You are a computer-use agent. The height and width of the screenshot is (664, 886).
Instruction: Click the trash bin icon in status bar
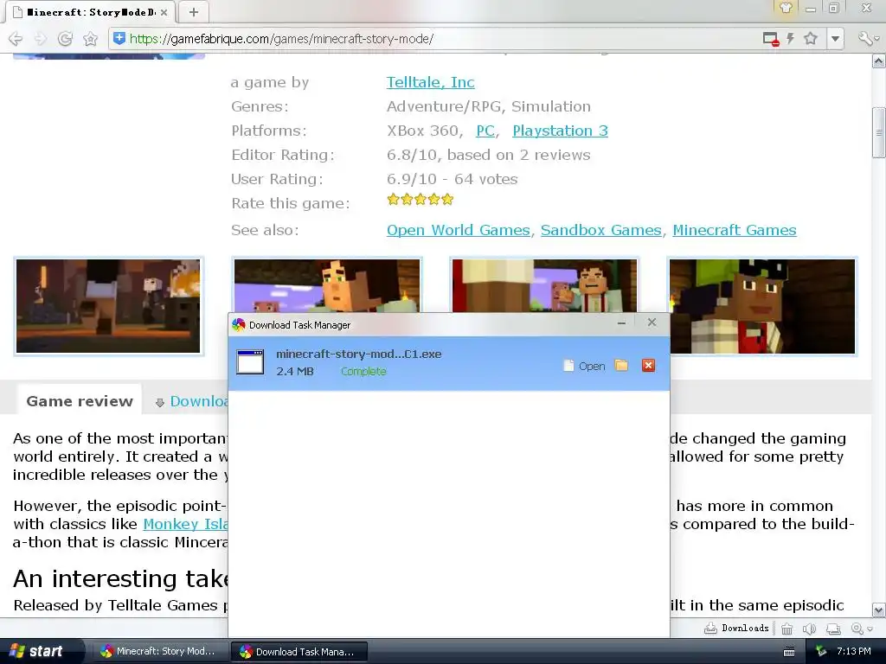[x=786, y=629]
